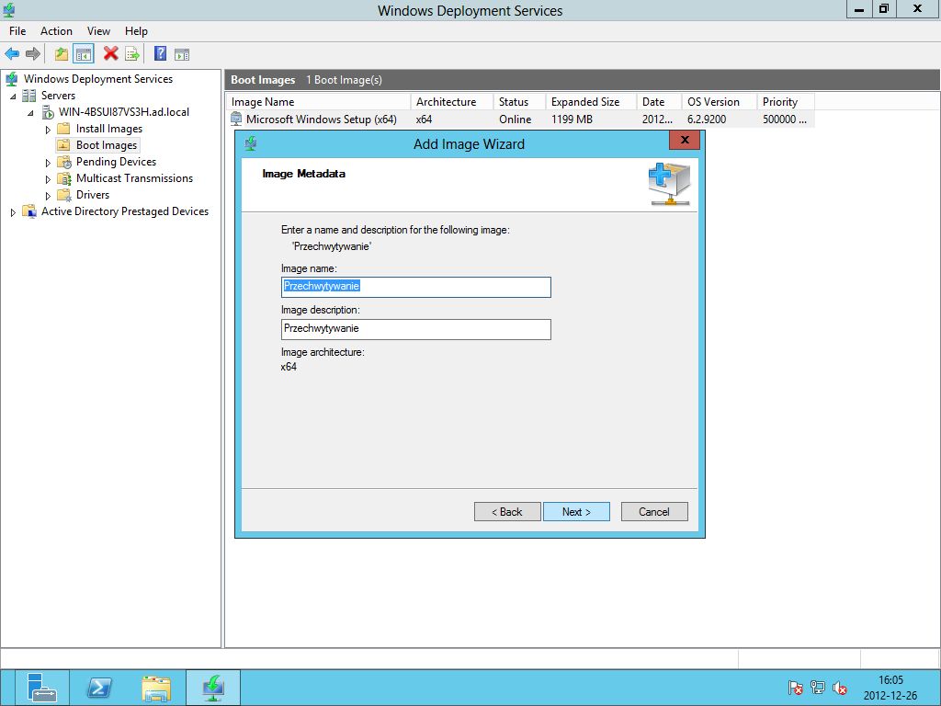Open the Action menu

point(56,31)
